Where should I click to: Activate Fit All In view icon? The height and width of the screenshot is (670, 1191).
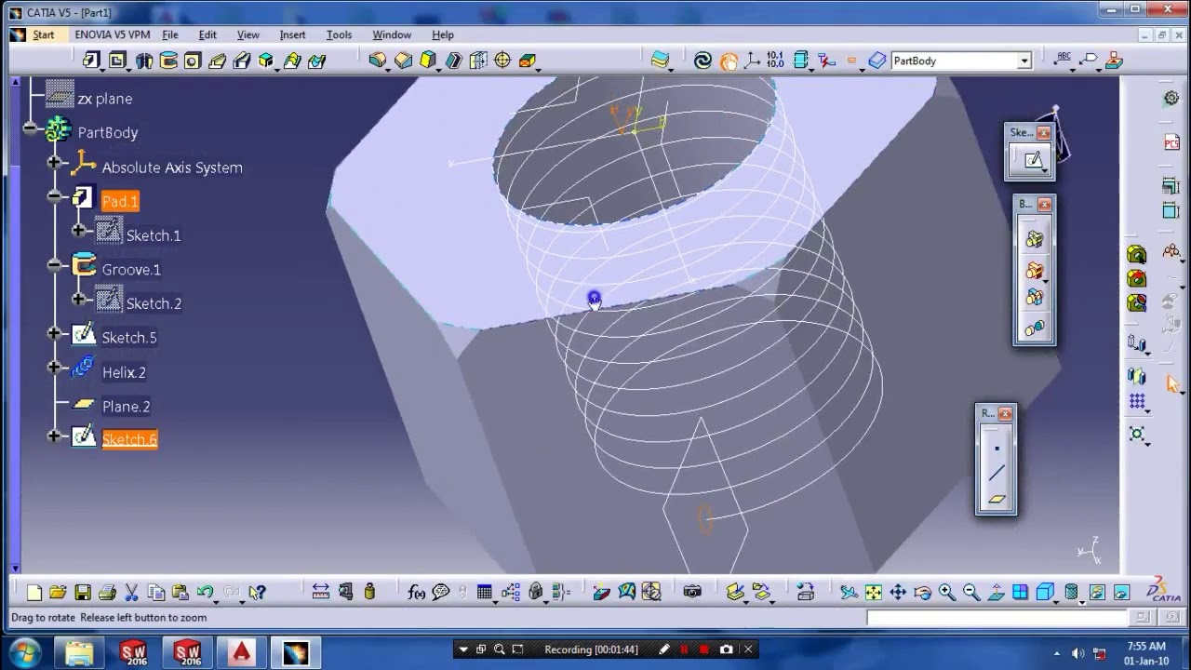(873, 592)
